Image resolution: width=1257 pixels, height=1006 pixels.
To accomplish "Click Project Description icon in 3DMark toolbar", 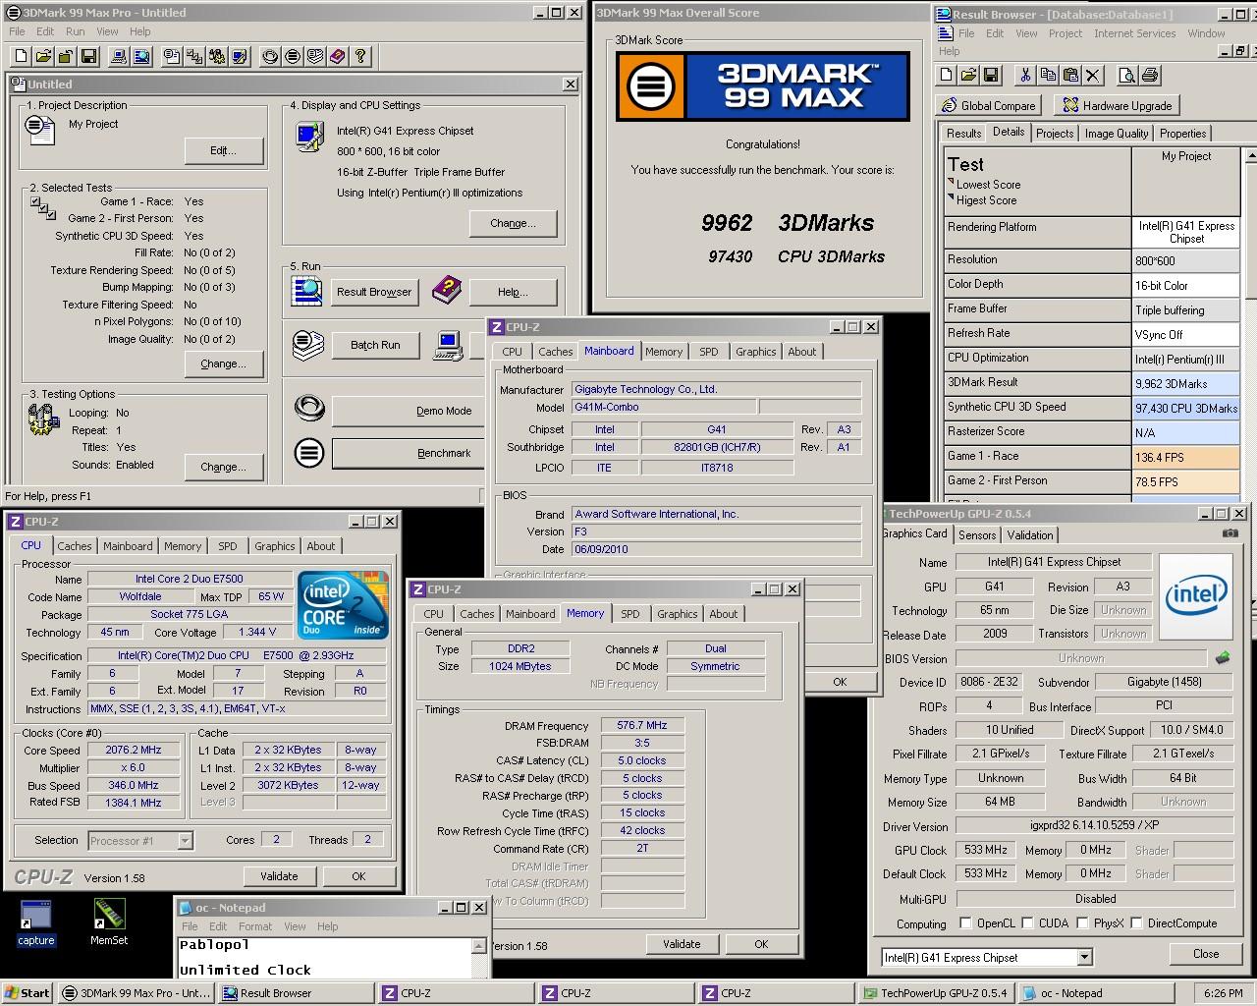I will (172, 56).
